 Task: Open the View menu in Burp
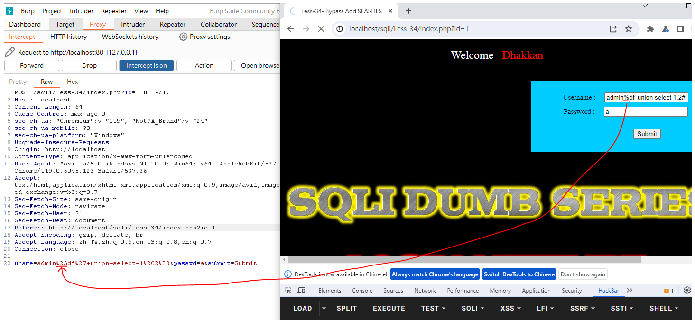[141, 11]
